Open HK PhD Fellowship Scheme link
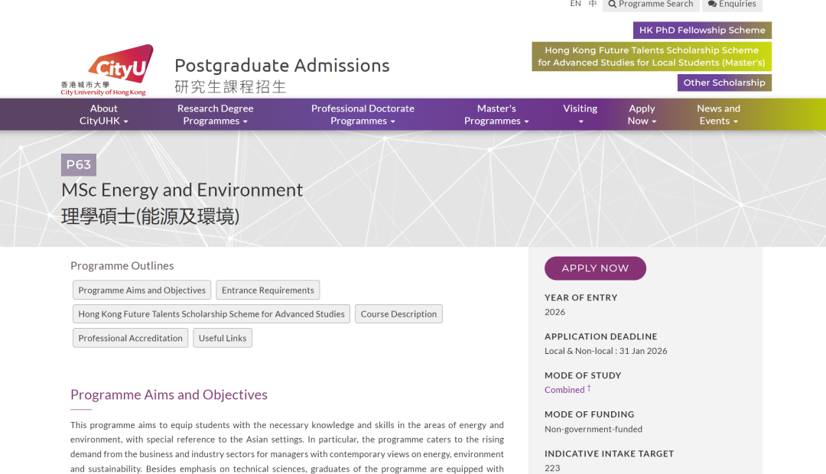Viewport: 826px width, 474px height. tap(702, 31)
